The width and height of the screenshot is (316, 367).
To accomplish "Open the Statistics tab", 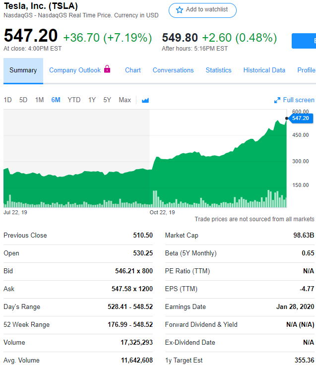I will (x=218, y=70).
